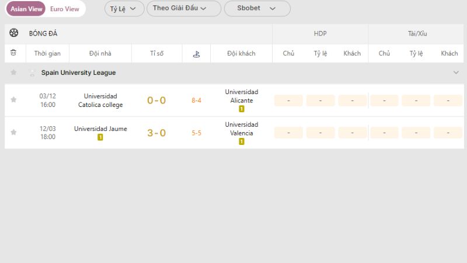The height and width of the screenshot is (263, 467).
Task: Click Universidad Catolica college team name
Action: (x=100, y=101)
